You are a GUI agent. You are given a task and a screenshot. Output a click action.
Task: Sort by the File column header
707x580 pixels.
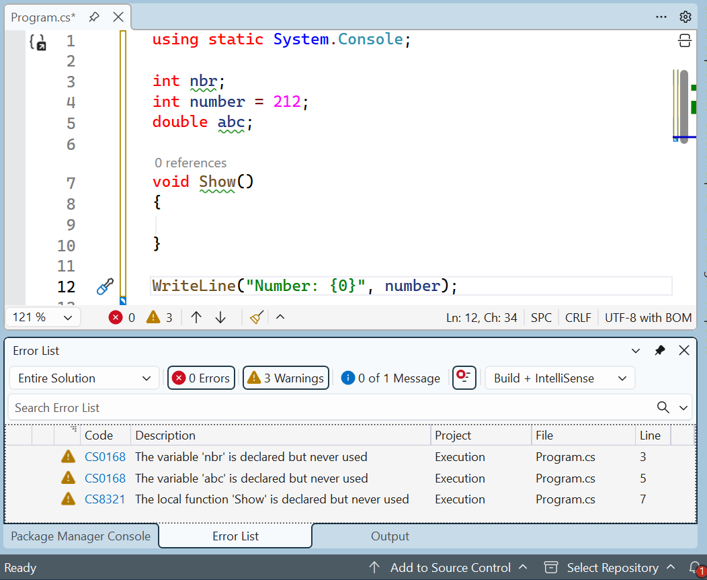click(583, 436)
